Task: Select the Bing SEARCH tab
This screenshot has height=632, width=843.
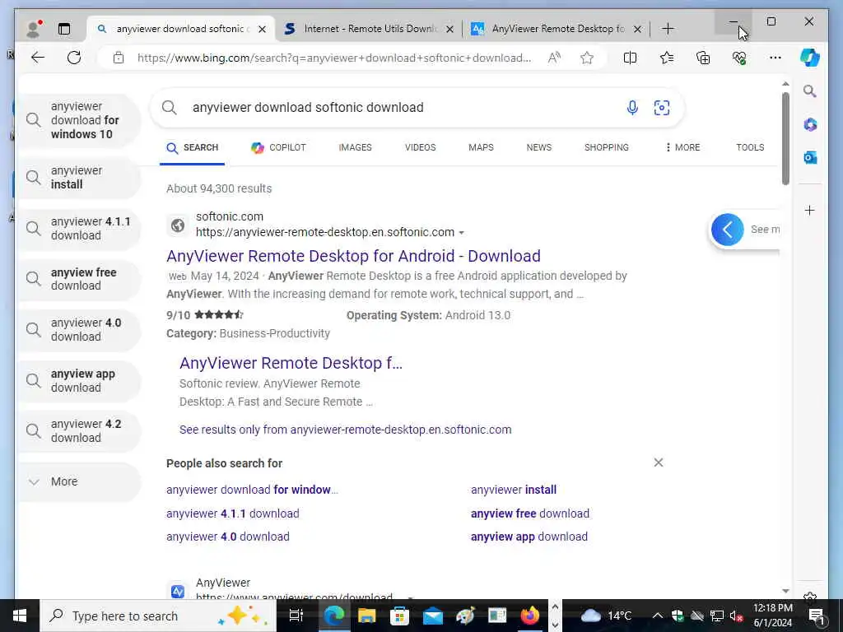Action: click(x=192, y=148)
